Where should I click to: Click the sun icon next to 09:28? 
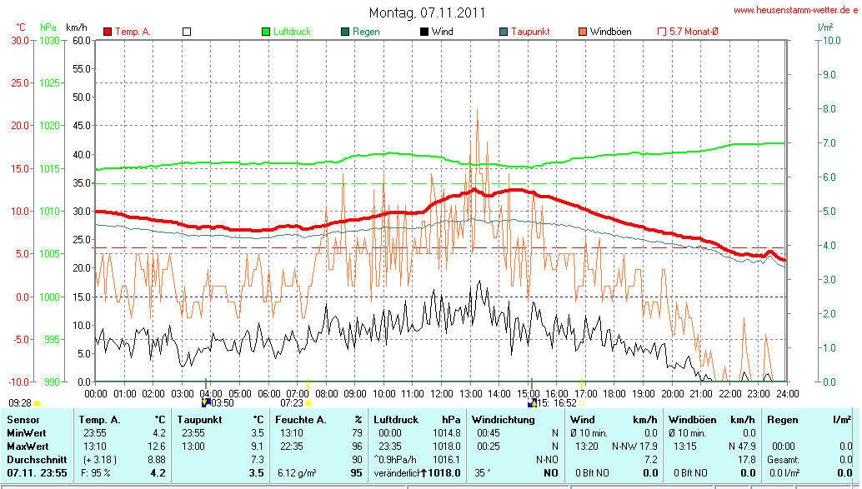37,403
